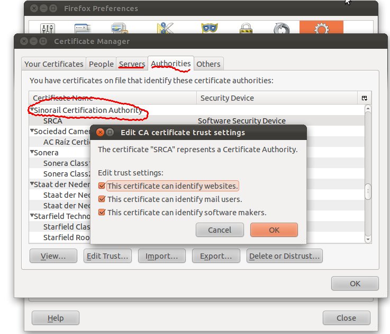Select the Starfield Roo certificate row
Image resolution: width=390 pixels, height=334 pixels.
click(x=60, y=238)
